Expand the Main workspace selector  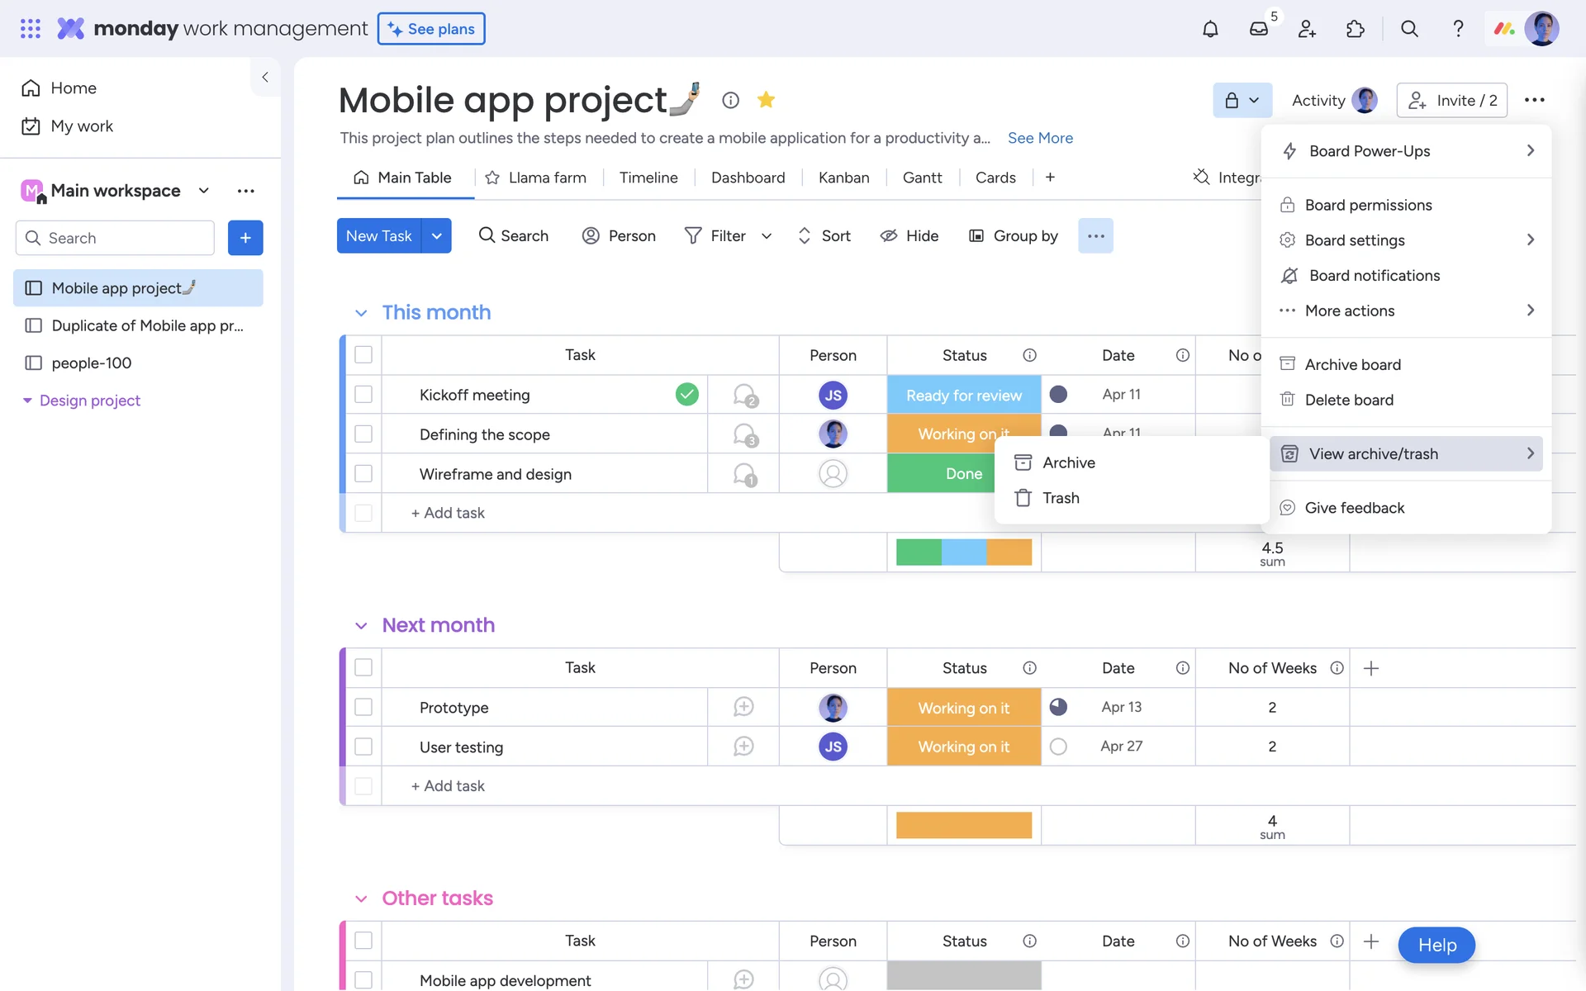pos(203,191)
